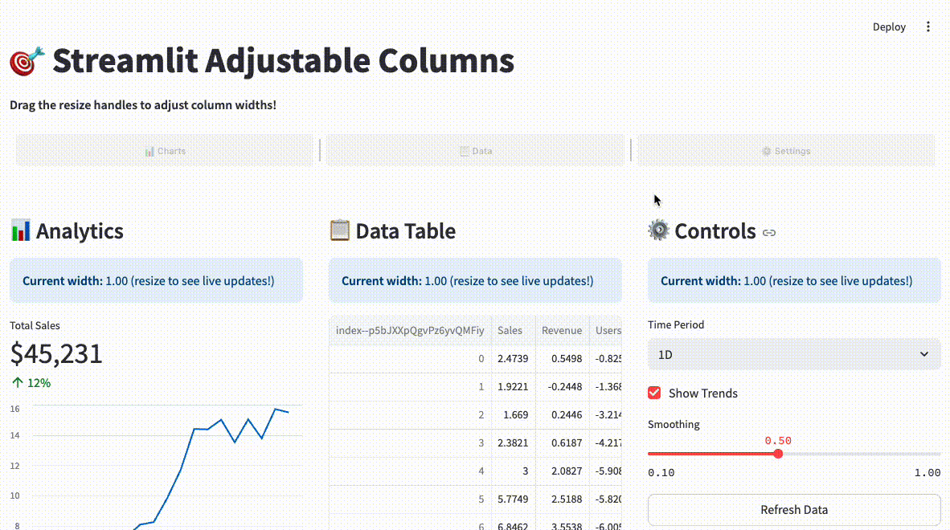Uncheck the Show Trends checkbox
Viewport: 950px width, 530px height.
point(654,393)
